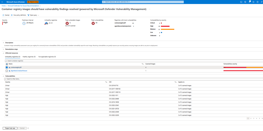
Task: Open the contosoregistry01 registry link
Action: [16, 67]
